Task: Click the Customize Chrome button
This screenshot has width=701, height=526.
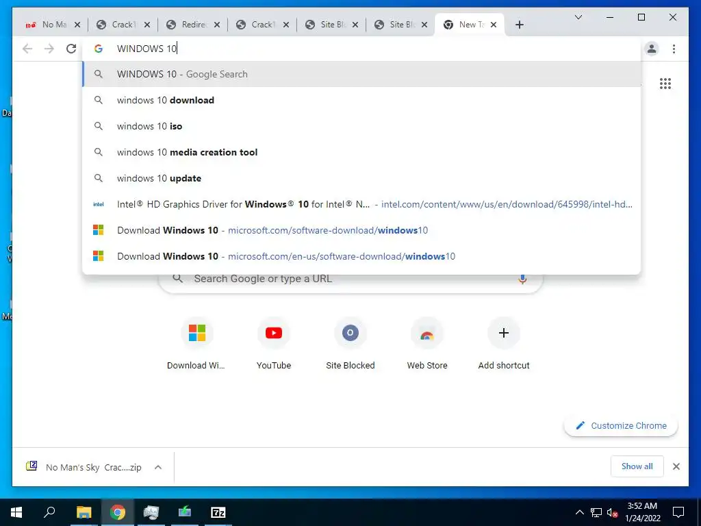Action: tap(621, 425)
